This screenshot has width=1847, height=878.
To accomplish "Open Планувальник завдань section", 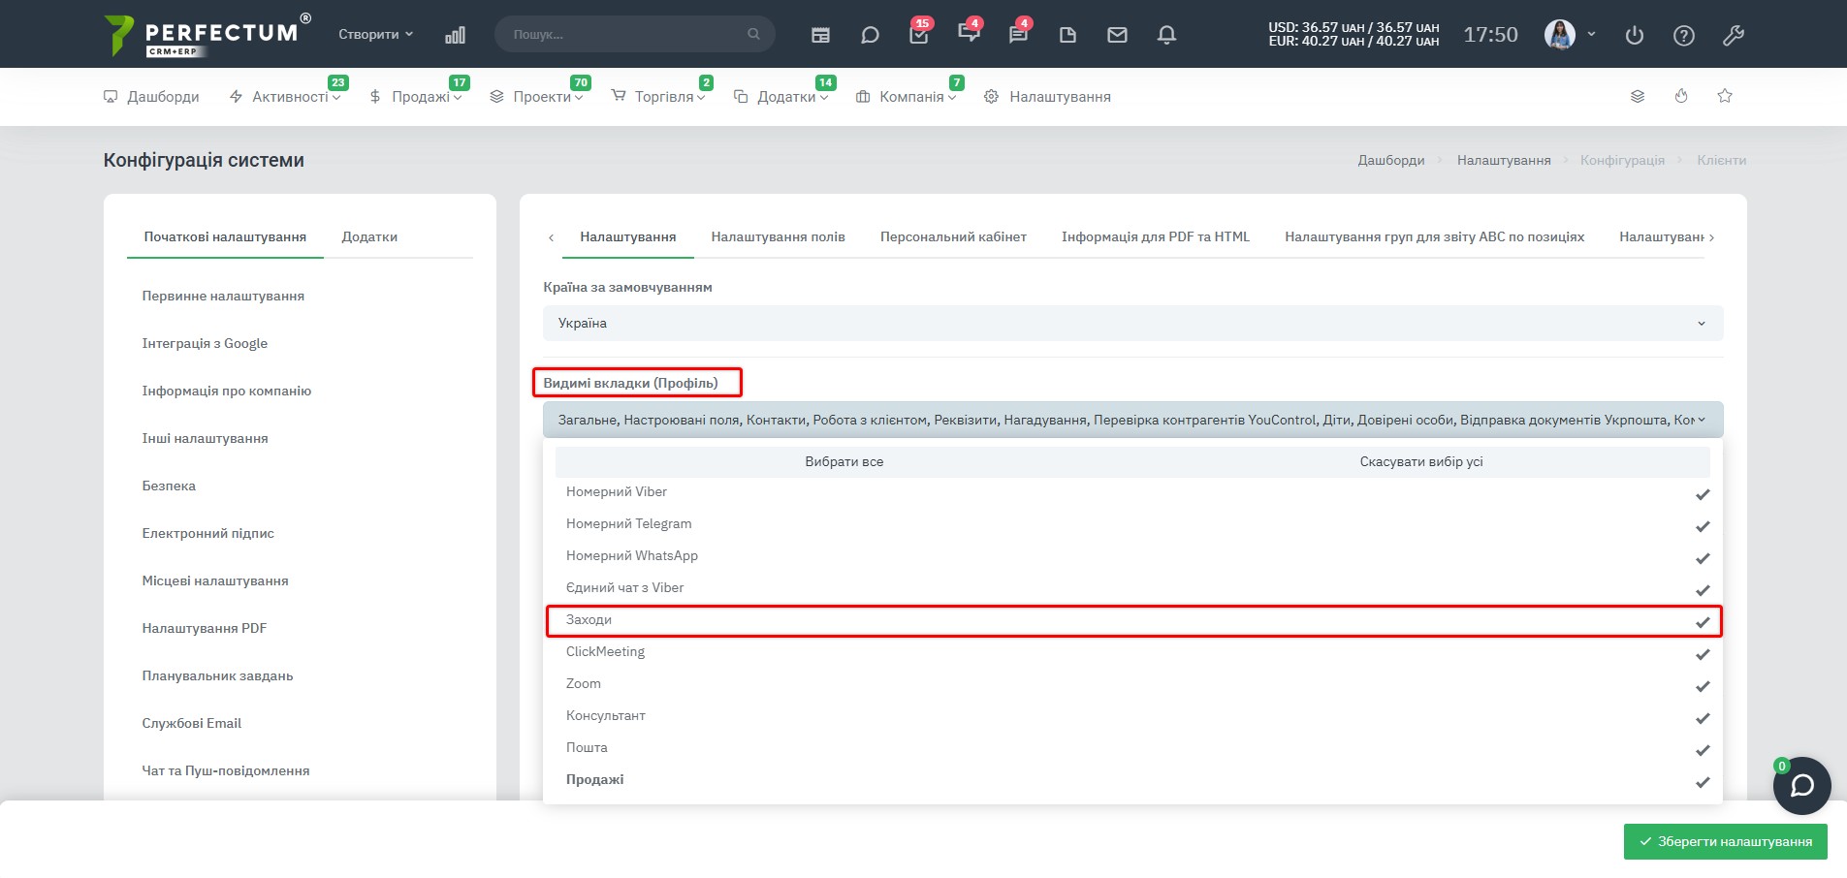I will pos(217,676).
